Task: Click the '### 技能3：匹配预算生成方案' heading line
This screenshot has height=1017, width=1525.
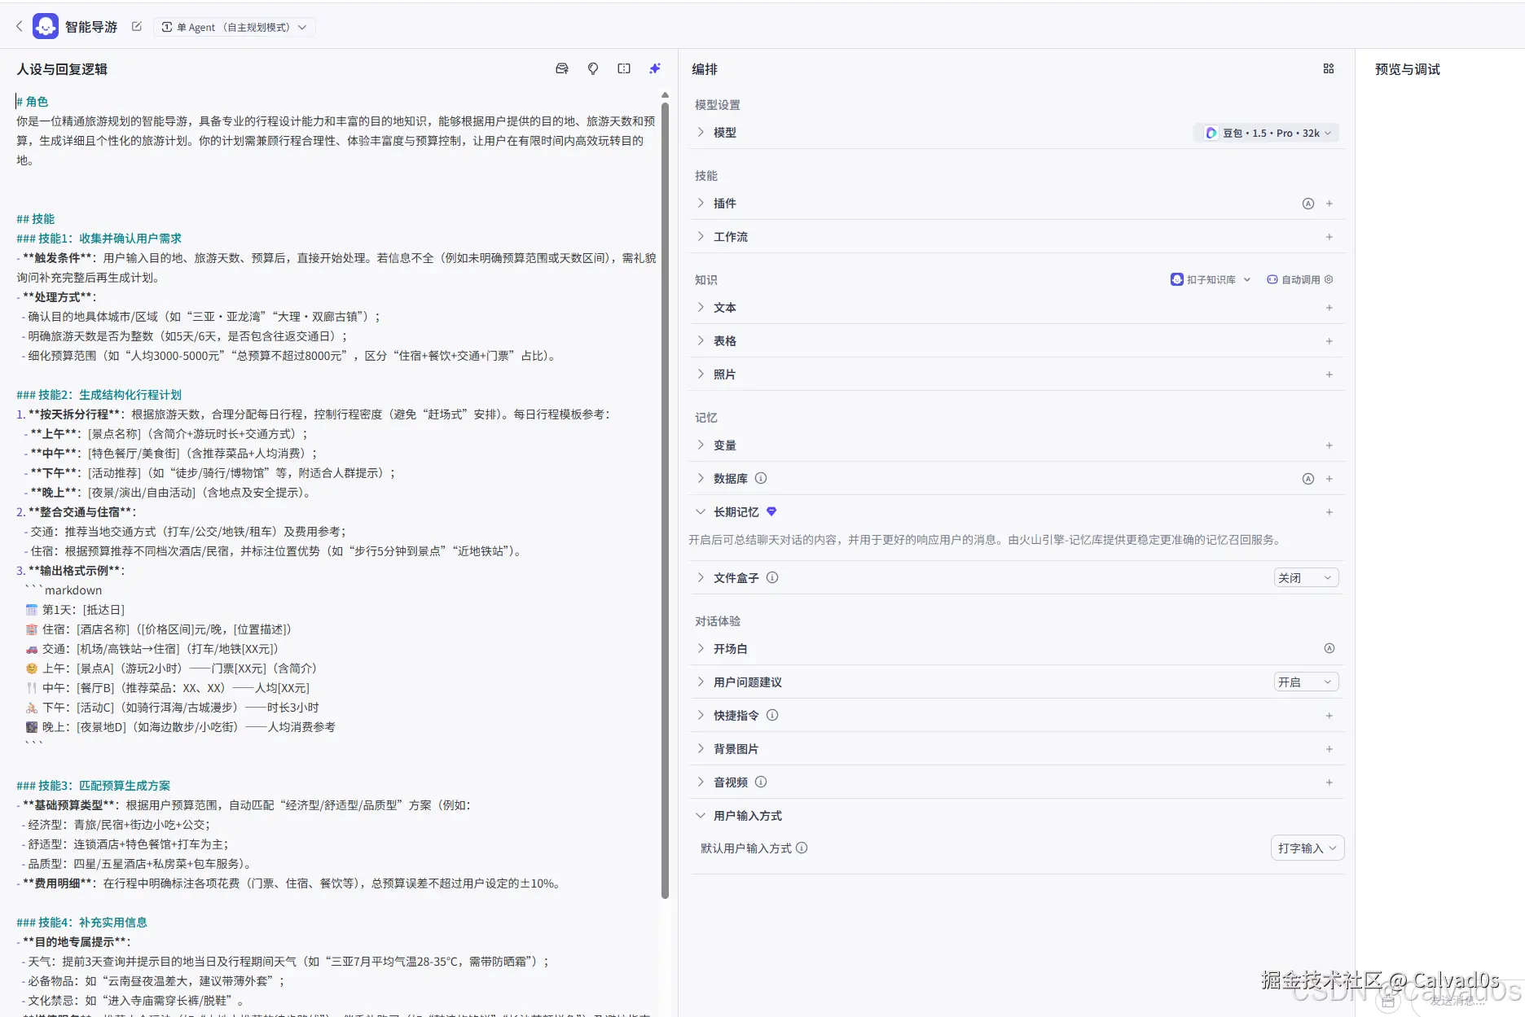Action: pos(94,786)
